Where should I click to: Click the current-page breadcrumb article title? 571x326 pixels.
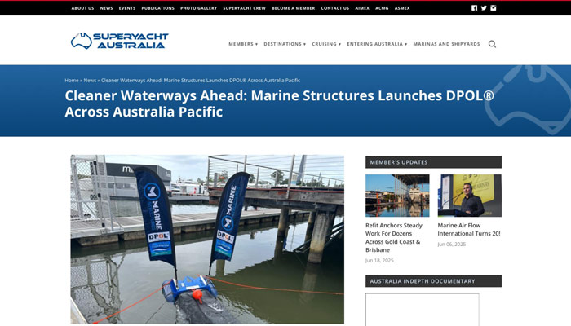point(201,81)
